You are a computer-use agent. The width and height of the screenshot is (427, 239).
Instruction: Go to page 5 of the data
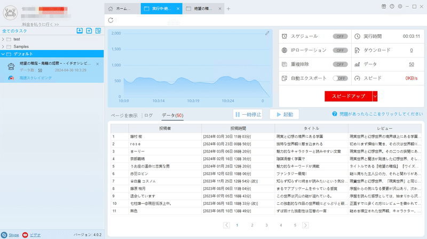pyautogui.click(x=295, y=225)
